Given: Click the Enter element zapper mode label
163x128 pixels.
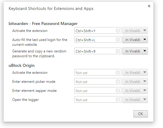Looking at the screenshot, I should pyautogui.click(x=34, y=91).
